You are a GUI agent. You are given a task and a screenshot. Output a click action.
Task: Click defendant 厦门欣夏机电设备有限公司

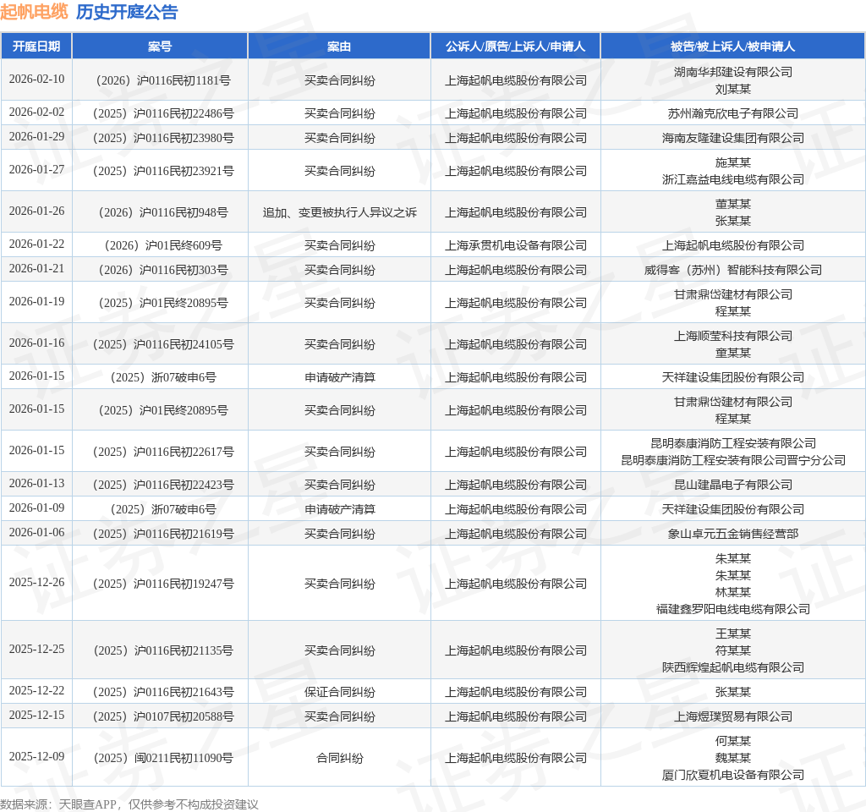[x=733, y=775]
